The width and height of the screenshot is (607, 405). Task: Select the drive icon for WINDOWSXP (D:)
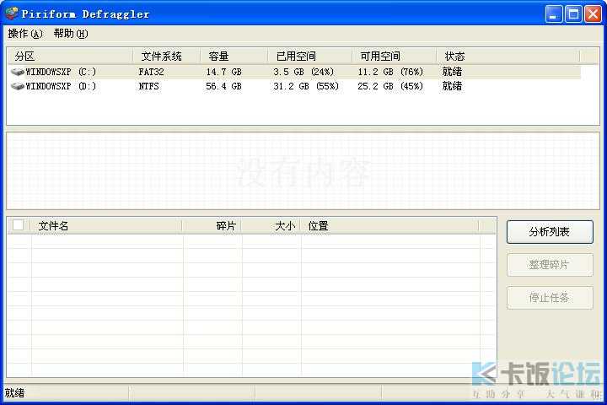click(18, 86)
